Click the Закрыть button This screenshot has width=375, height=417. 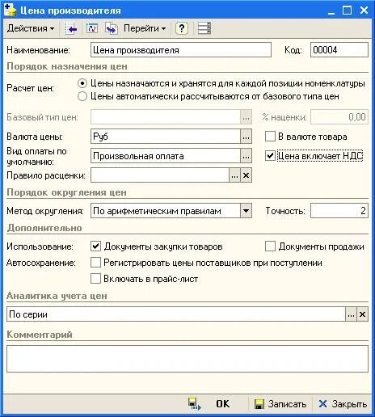coord(343,404)
